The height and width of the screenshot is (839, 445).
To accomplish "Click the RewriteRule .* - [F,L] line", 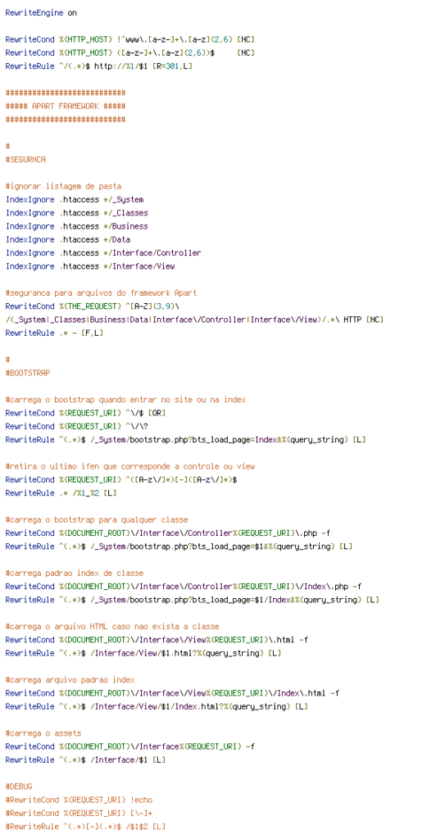I will (x=55, y=333).
